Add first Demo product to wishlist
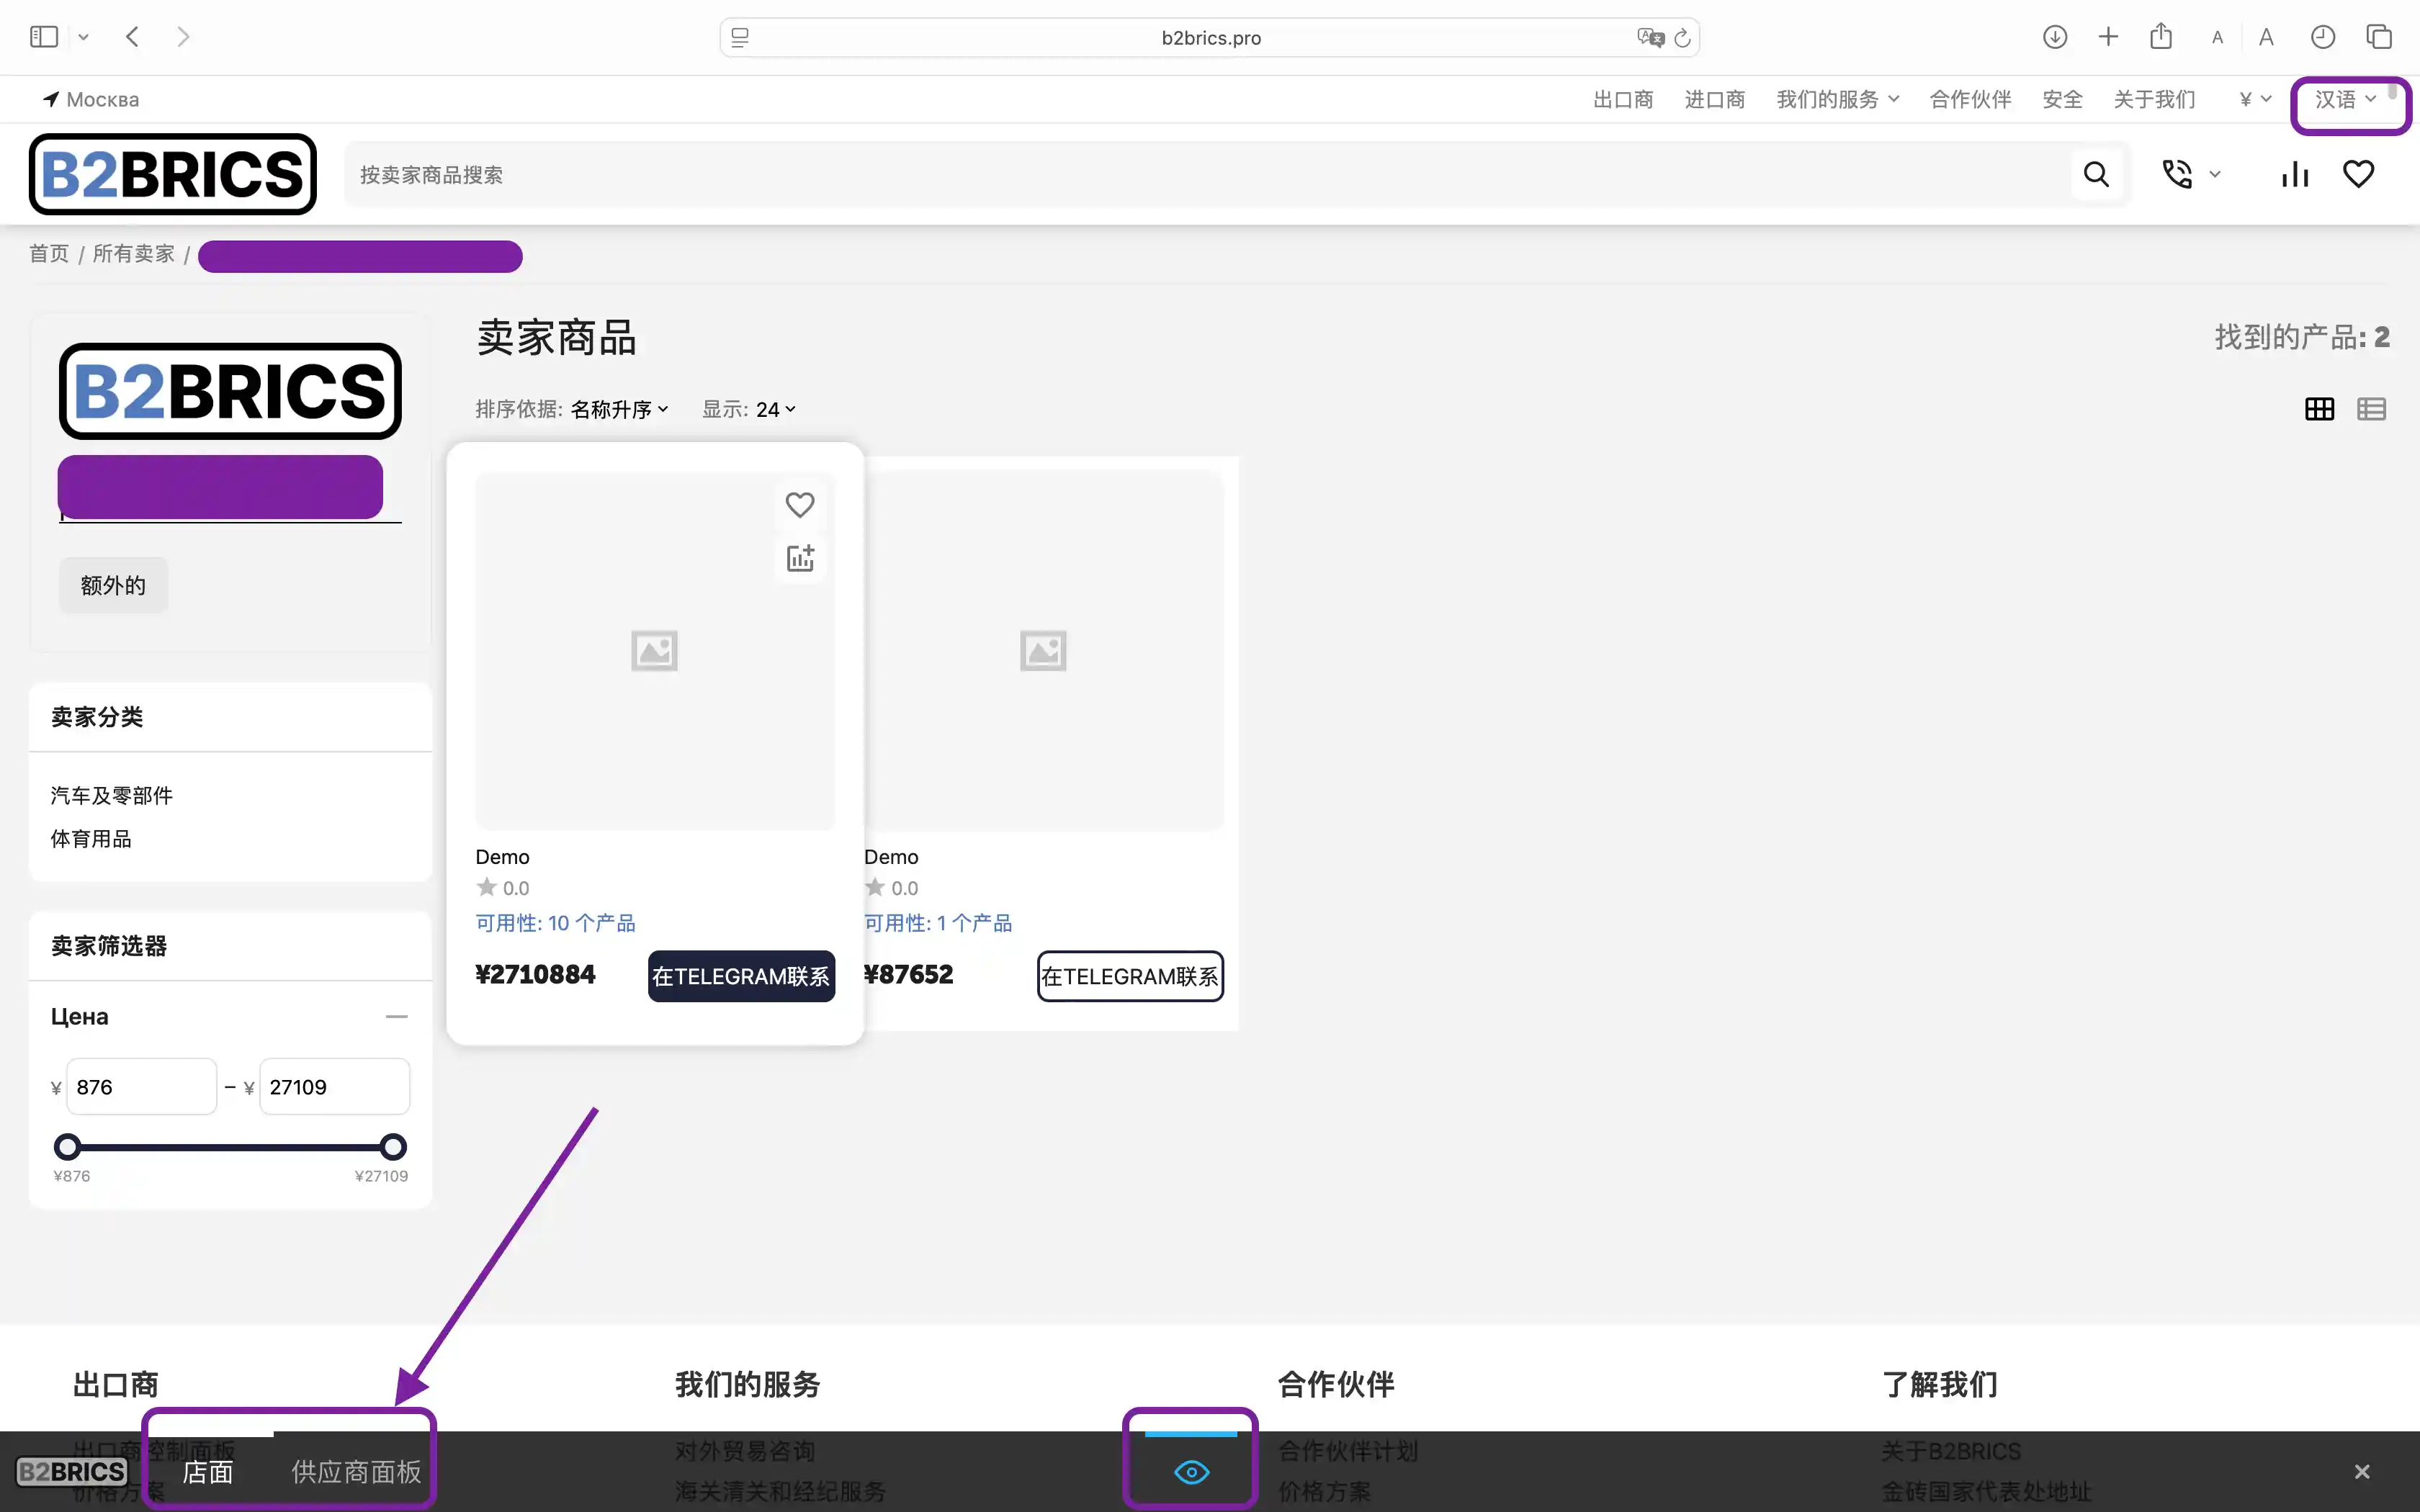Screen dimensions: 2420x1512 click(x=799, y=505)
